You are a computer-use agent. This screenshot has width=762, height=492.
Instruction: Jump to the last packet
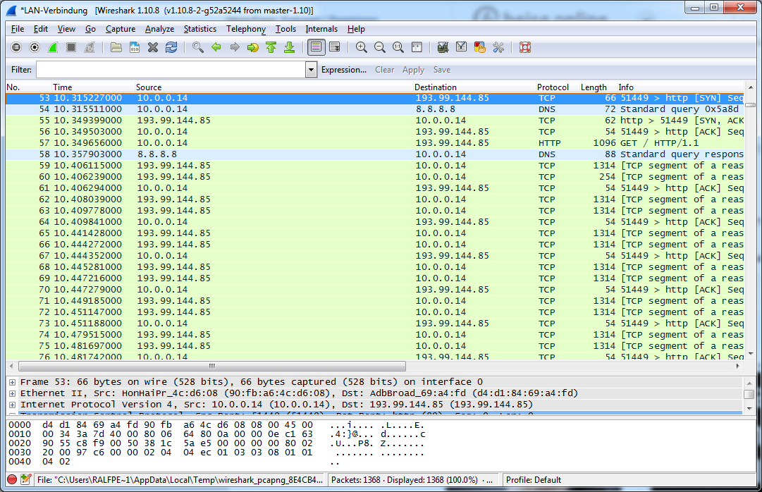289,47
